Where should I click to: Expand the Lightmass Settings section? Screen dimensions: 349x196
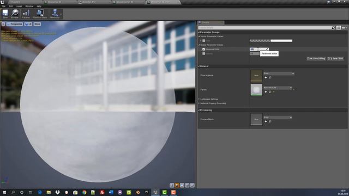(199, 99)
